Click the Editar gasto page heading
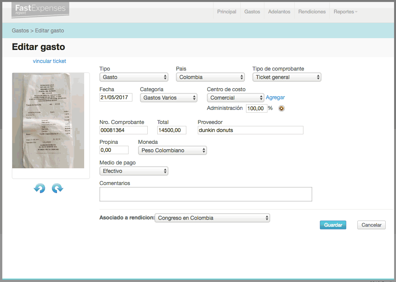Screen dimensions: 396x282 point(38,47)
